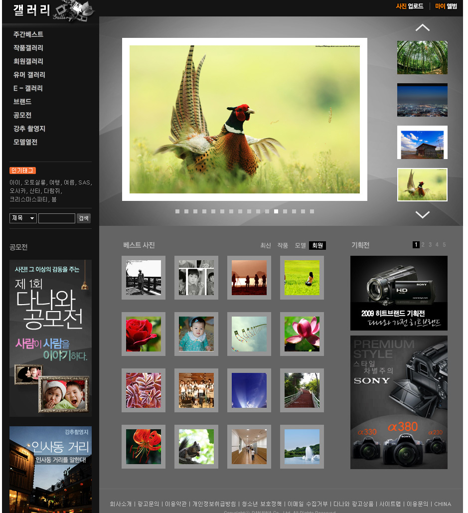This screenshot has width=468, height=513.
Task: Open the Sony Premium Style α380 banner
Action: [399, 402]
